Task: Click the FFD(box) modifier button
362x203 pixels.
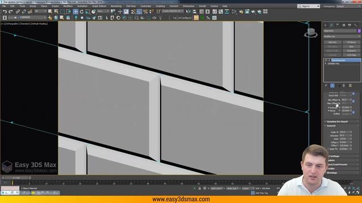Action: 351,42
